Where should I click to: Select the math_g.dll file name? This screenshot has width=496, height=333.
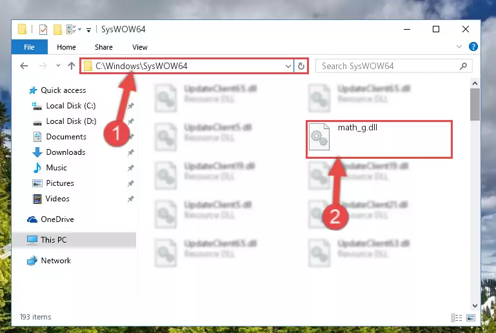(x=357, y=128)
